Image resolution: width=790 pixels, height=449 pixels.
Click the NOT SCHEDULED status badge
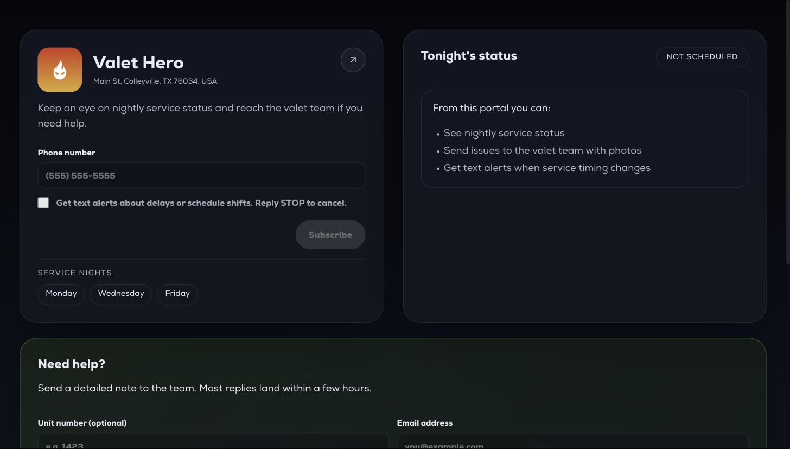[702, 57]
